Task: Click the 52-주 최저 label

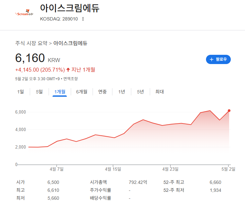Action: pyautogui.click(x=174, y=190)
